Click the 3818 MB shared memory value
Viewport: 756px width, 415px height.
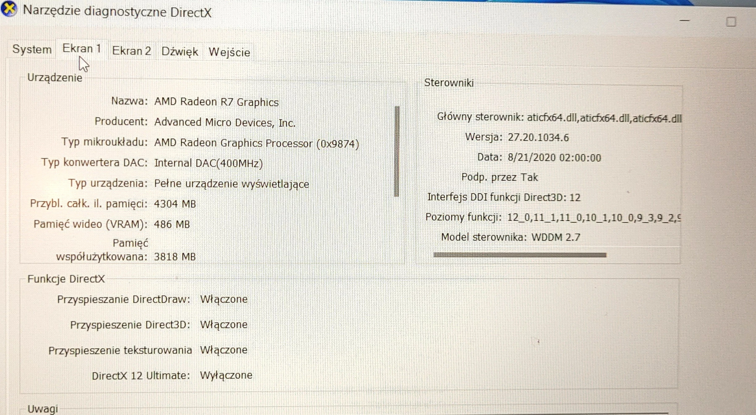tap(175, 257)
